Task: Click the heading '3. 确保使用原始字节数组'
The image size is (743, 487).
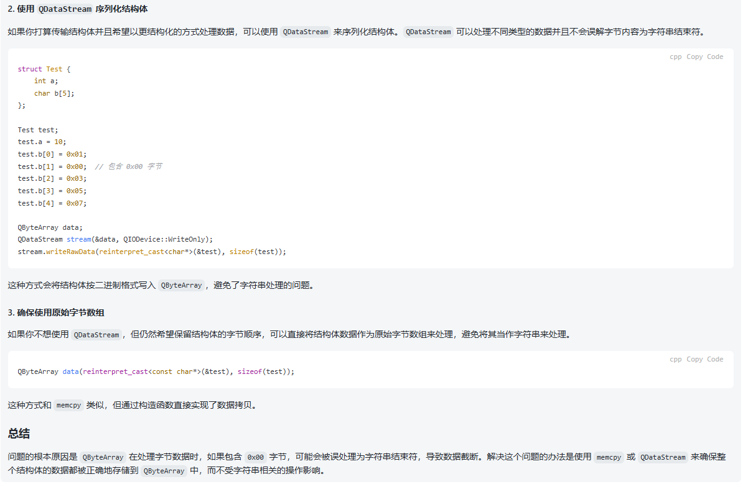Action: 52,312
